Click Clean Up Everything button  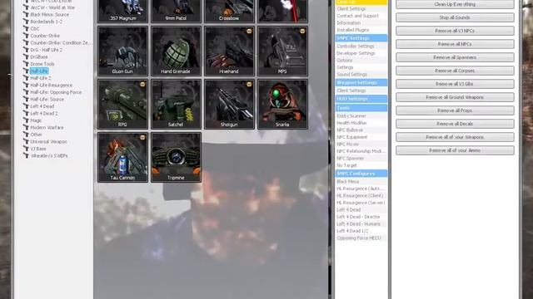click(x=455, y=4)
